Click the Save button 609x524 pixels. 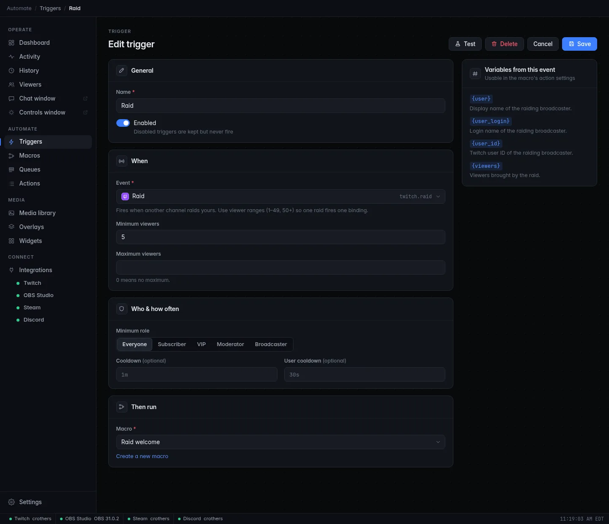[x=579, y=44]
